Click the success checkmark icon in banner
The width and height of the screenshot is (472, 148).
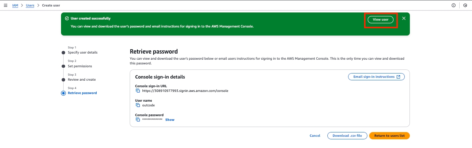(67, 18)
